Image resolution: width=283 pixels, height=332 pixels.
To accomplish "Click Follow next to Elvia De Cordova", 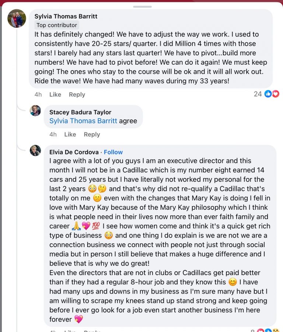I will tap(113, 152).
